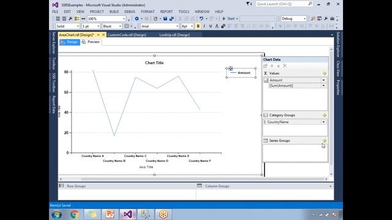Open the Toolbox side tab
The width and height of the screenshot is (392, 220).
pyautogui.click(x=53, y=64)
